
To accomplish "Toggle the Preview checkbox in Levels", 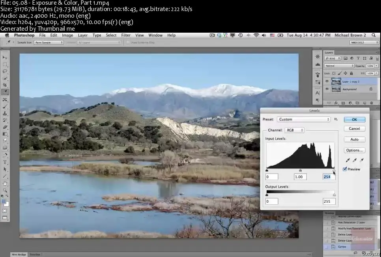I will click(x=345, y=169).
